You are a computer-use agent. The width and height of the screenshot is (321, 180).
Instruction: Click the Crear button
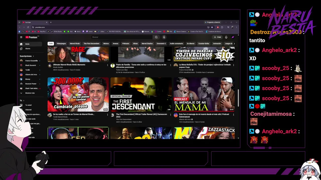[217, 37]
